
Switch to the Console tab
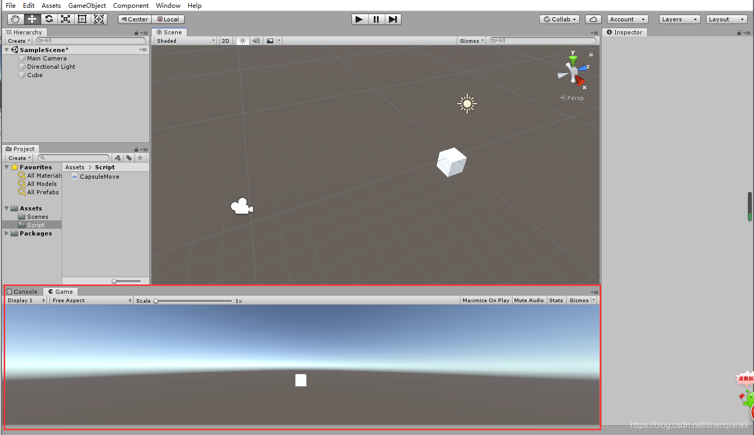22,292
